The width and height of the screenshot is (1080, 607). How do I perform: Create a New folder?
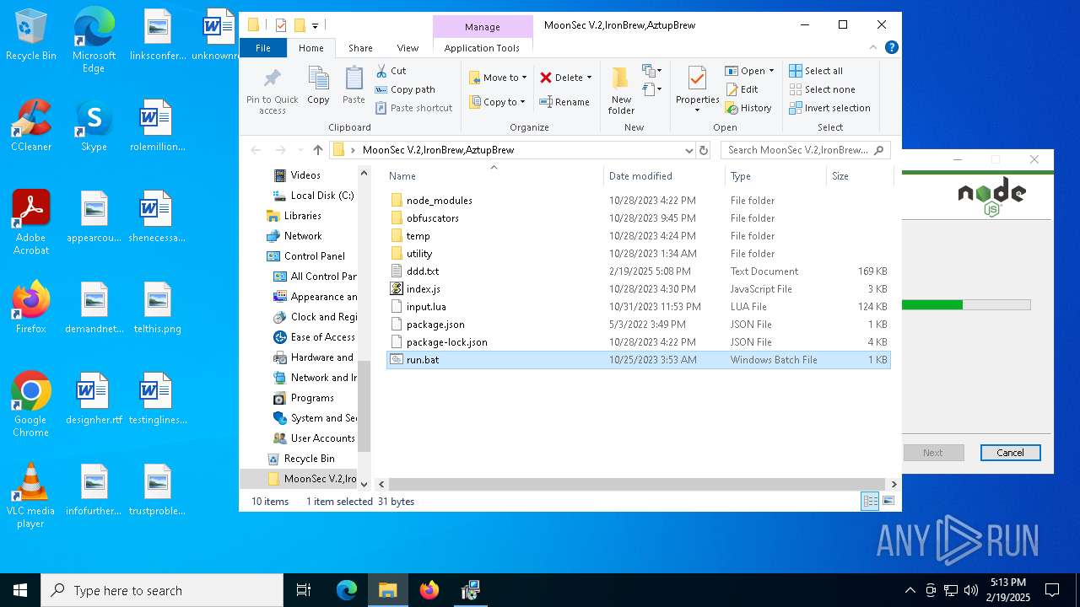tap(621, 90)
